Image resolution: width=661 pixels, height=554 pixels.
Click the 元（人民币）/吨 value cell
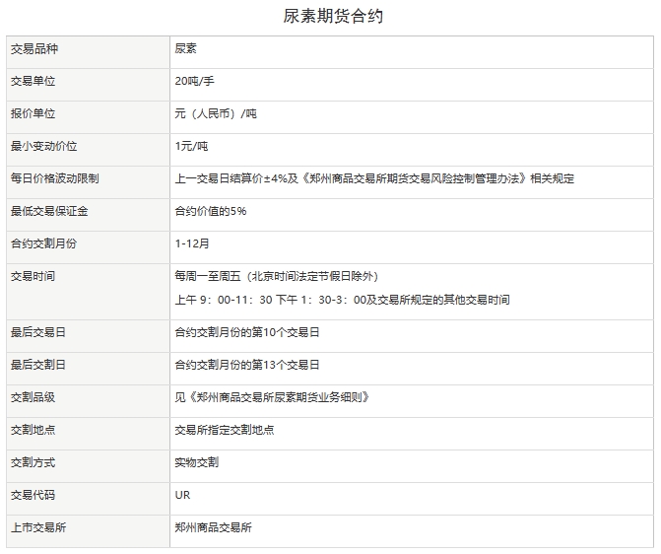[216, 114]
